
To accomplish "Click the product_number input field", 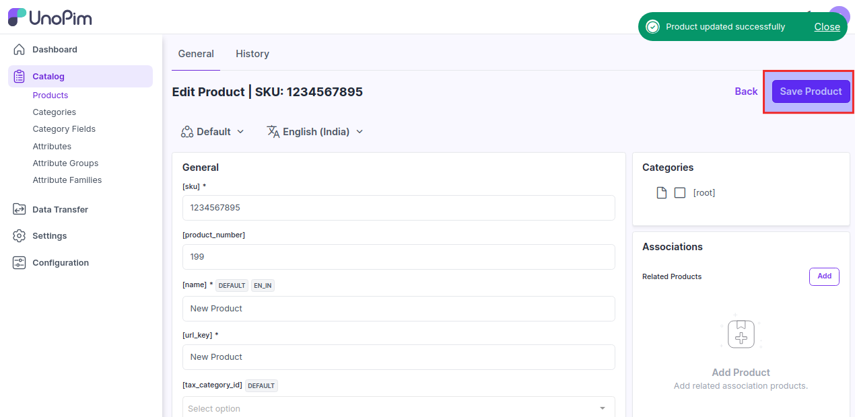I will (399, 257).
